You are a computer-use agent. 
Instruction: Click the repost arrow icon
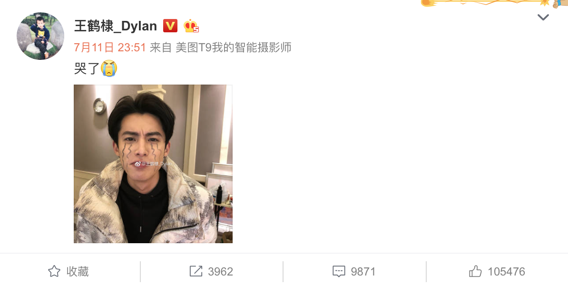click(x=196, y=271)
